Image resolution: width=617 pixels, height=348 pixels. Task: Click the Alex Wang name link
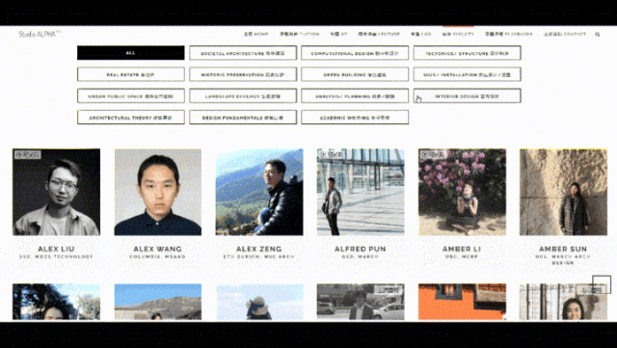point(157,249)
